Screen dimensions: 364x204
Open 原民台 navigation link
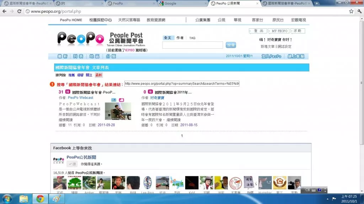click(278, 20)
